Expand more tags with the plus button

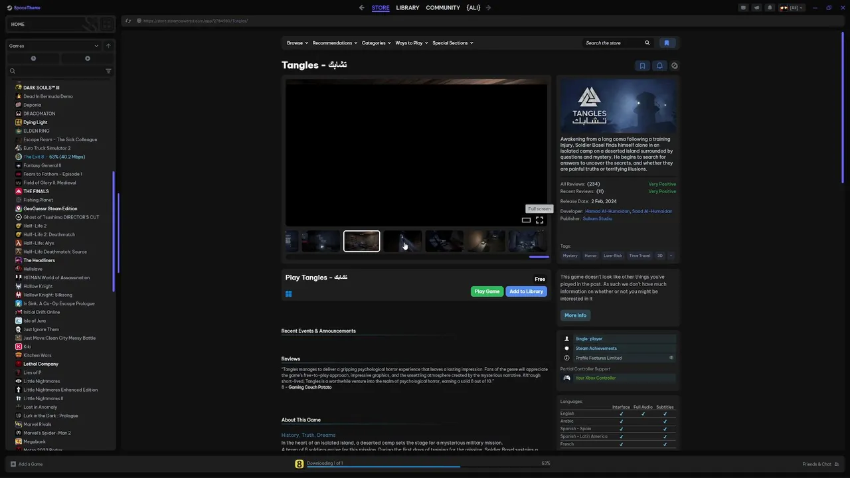(671, 256)
